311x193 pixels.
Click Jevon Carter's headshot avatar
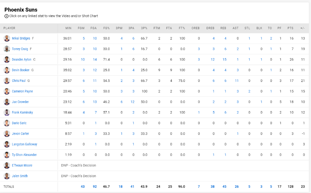point(7,134)
